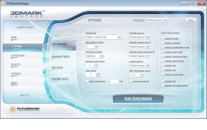The width and height of the screenshot is (207, 130).
Task: Go to the Results section
Action: [16, 64]
